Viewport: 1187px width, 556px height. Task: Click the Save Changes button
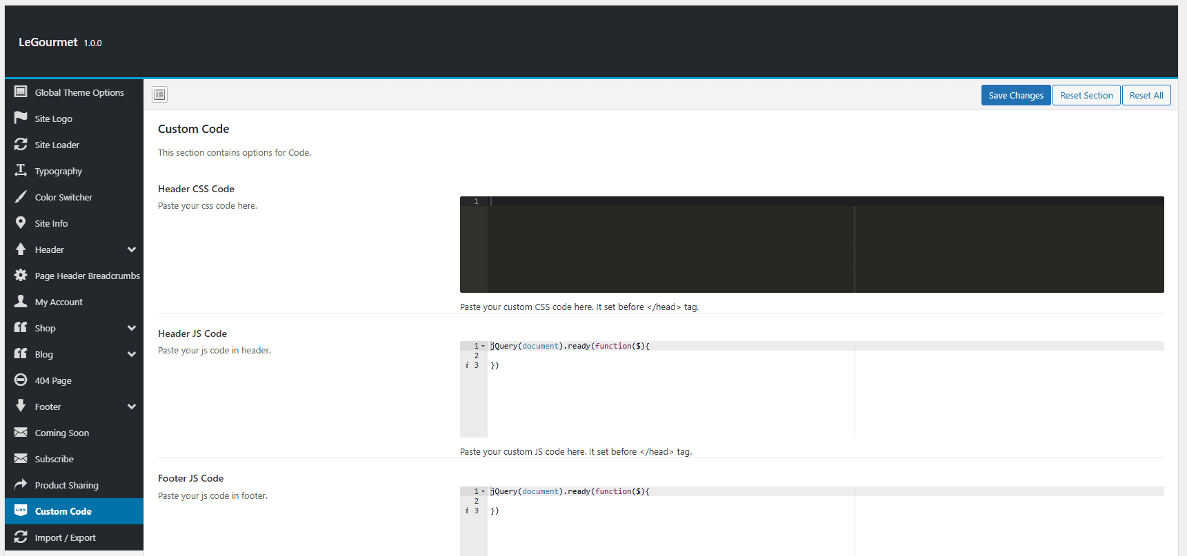[x=1016, y=95]
